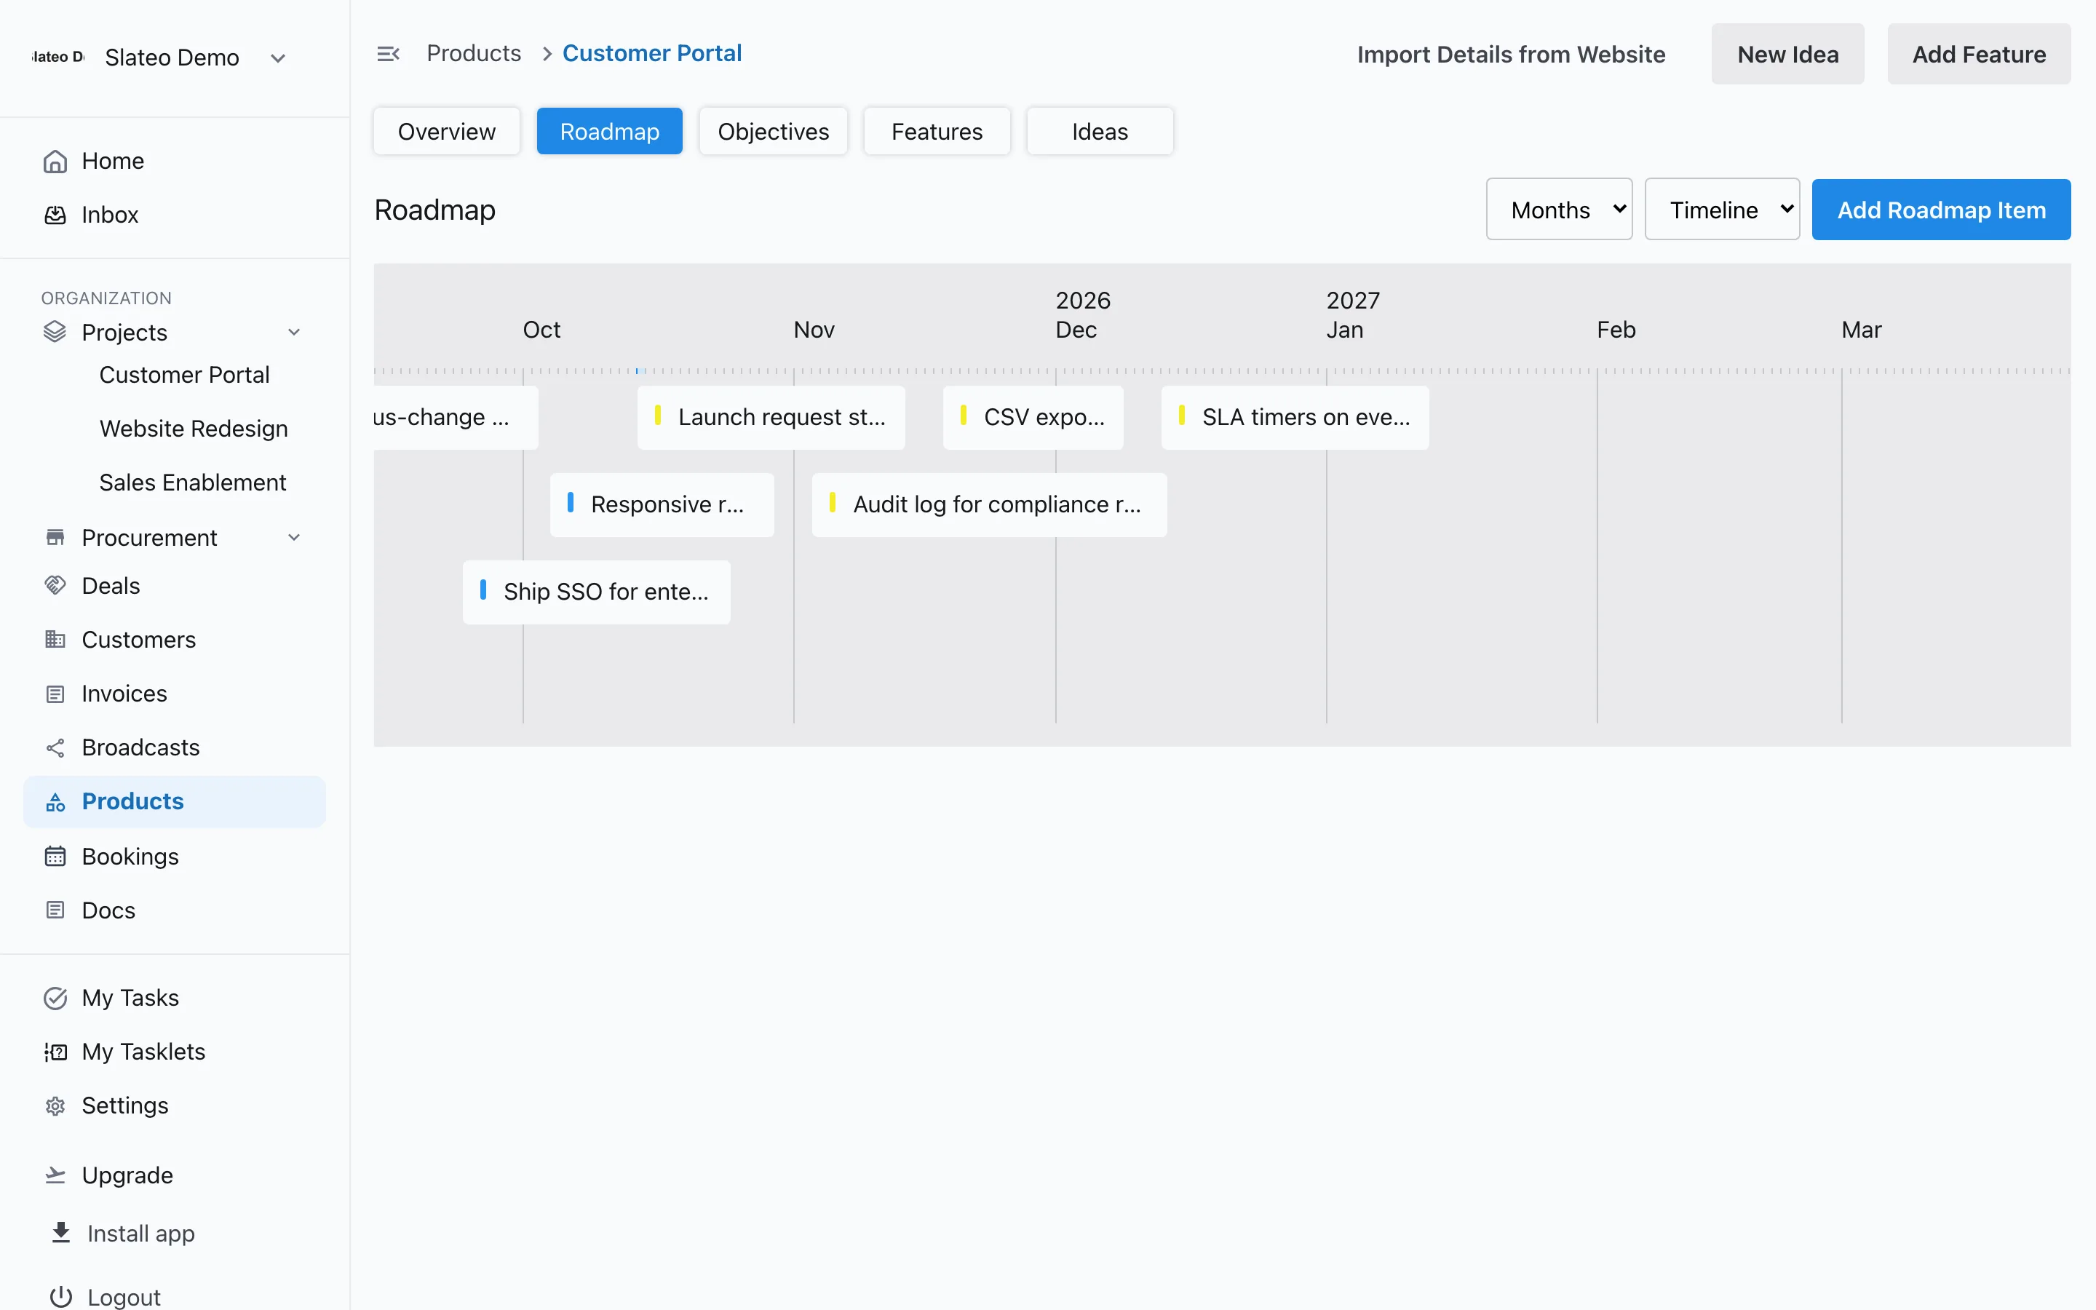Click the Install app download icon
This screenshot has height=1310, width=2096.
point(60,1232)
